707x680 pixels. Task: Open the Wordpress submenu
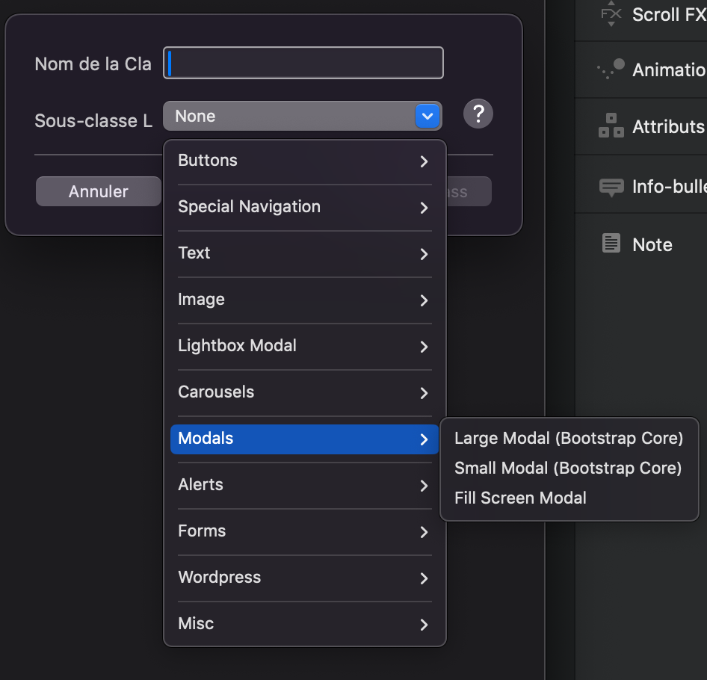(x=304, y=578)
